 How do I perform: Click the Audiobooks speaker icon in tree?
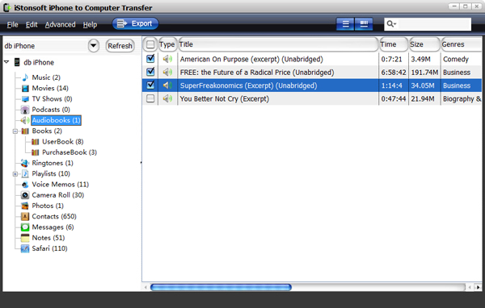[x=25, y=120]
